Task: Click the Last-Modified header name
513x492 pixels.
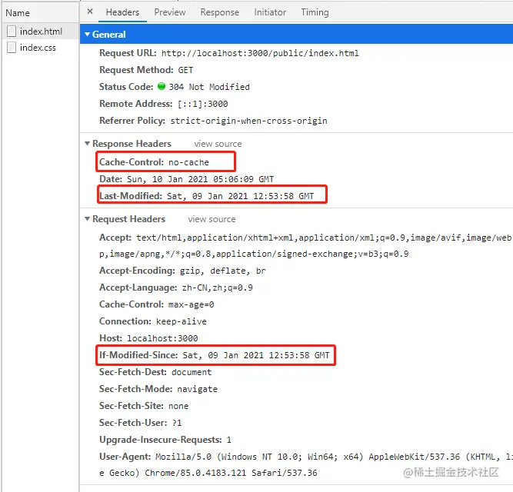Action: tap(131, 196)
